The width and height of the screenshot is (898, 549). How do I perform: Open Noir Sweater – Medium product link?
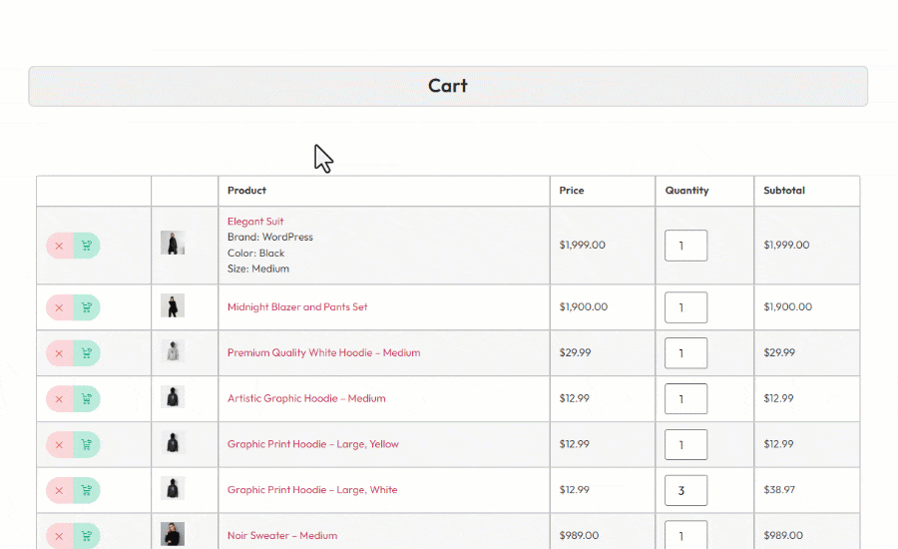pos(281,536)
